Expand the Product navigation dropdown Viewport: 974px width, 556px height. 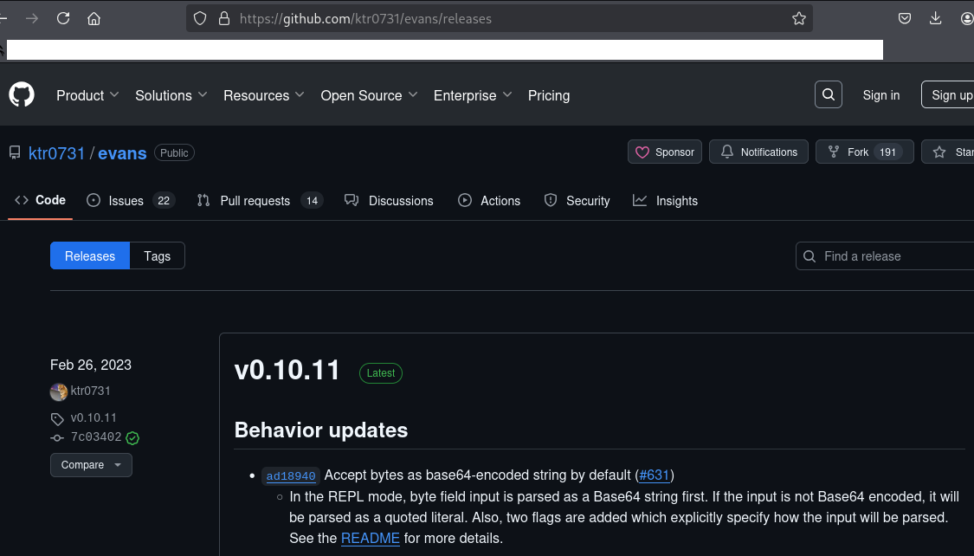click(x=87, y=95)
